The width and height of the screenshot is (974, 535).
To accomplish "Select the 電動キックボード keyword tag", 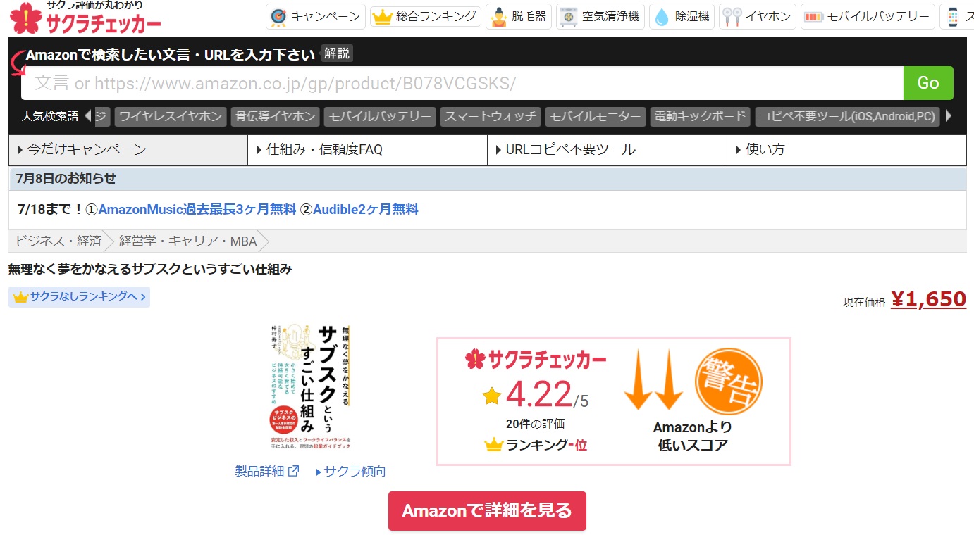I will click(x=700, y=117).
